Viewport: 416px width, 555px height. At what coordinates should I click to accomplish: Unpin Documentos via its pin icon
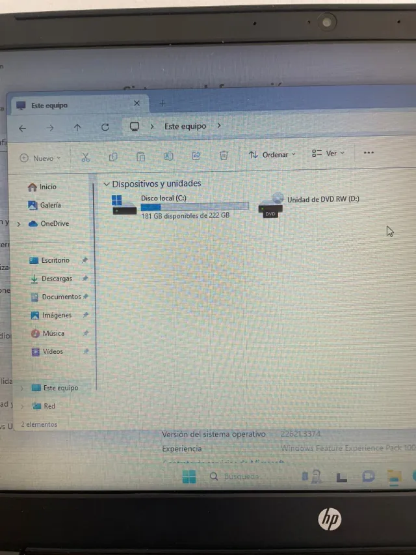point(85,297)
